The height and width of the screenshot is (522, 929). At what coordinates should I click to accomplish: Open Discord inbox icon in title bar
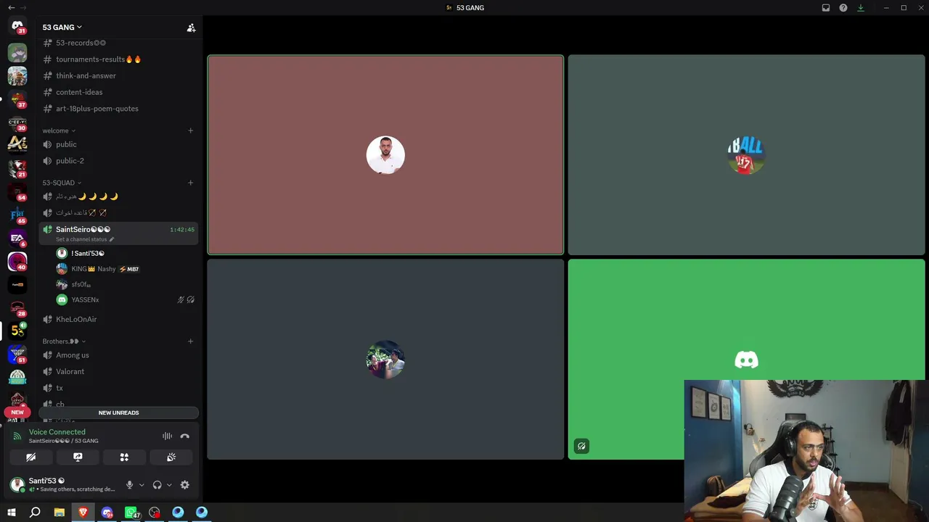coord(826,8)
